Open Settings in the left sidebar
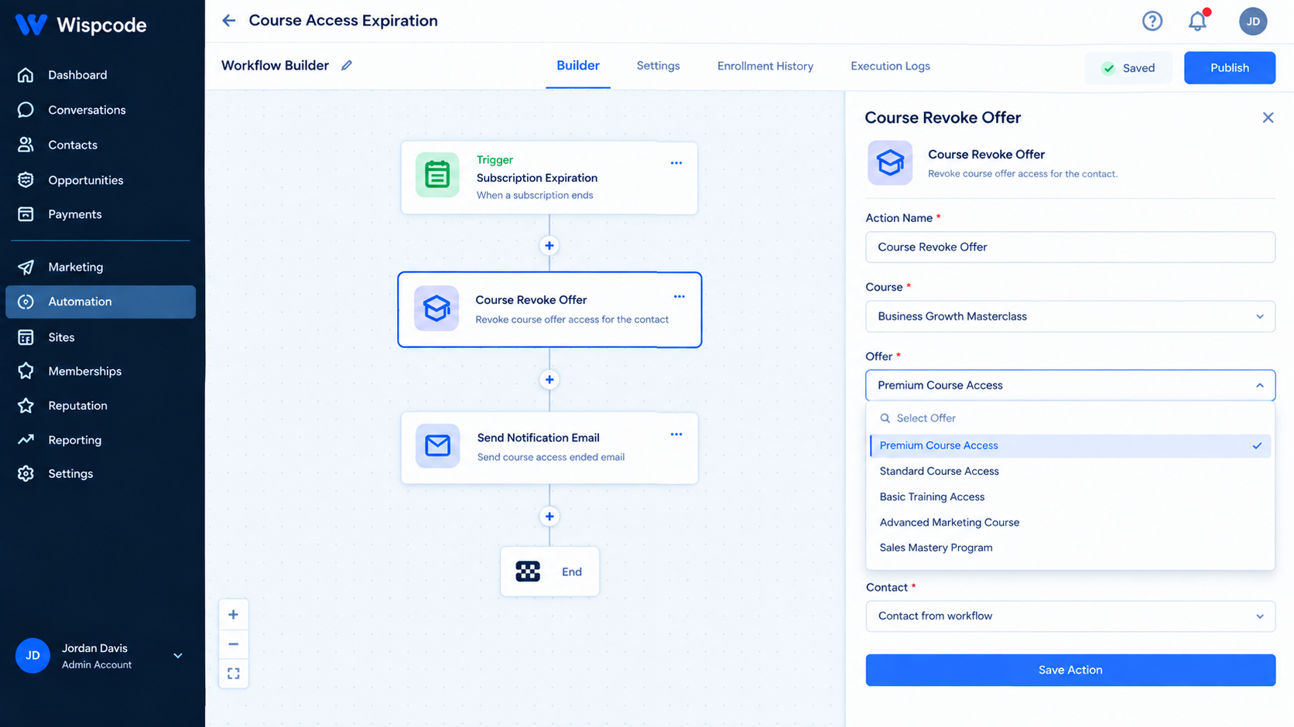Image resolution: width=1294 pixels, height=727 pixels. tap(101, 473)
